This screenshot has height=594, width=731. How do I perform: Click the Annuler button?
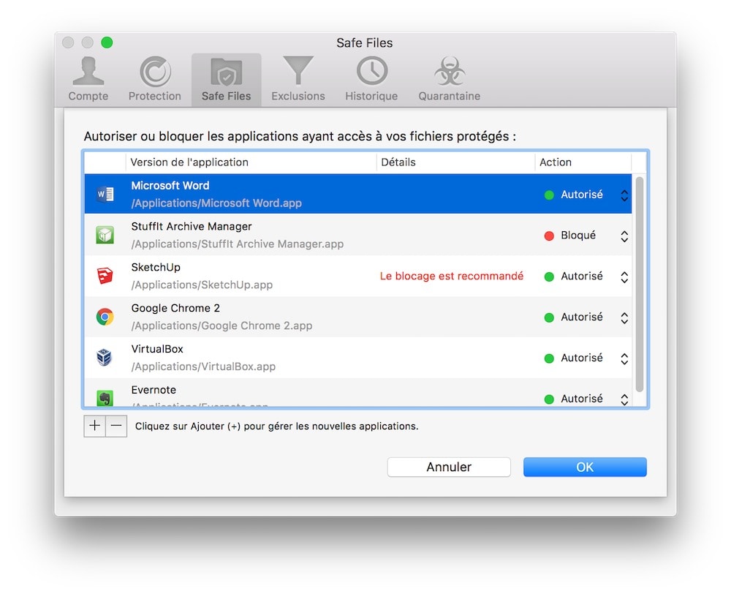449,467
